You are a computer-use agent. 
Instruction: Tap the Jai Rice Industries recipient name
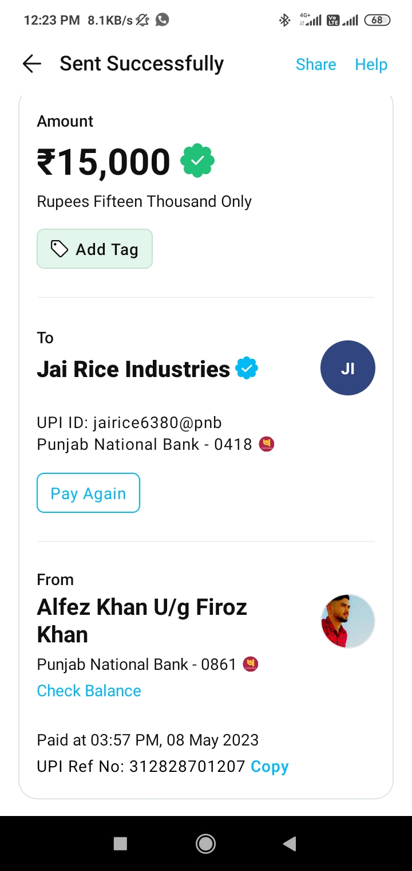(x=133, y=369)
